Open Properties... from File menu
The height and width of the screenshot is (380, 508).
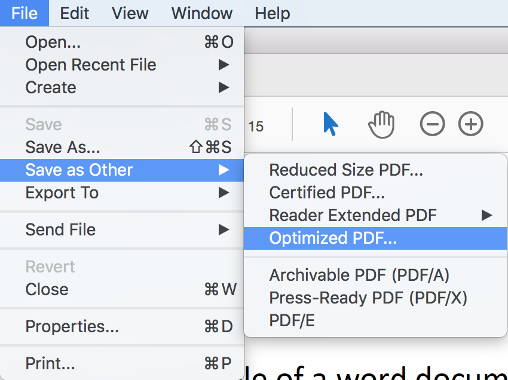(x=122, y=326)
